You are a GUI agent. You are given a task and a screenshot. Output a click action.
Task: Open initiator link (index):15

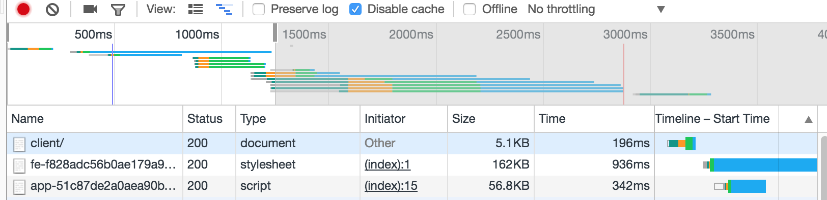[391, 186]
